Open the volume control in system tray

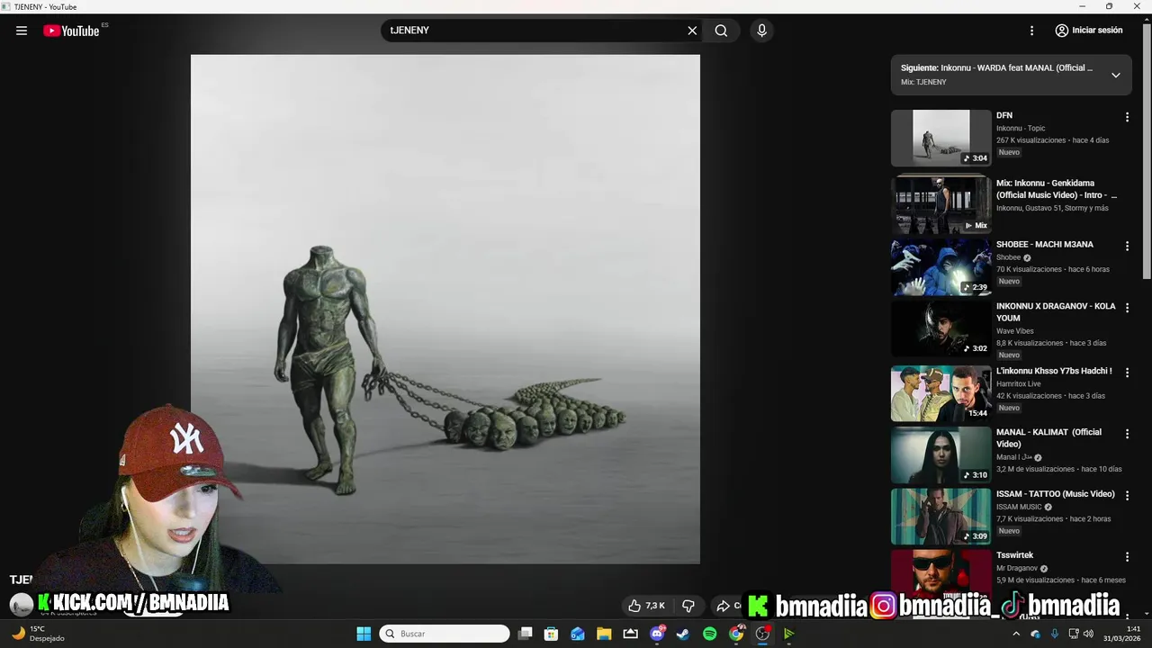point(1088,634)
